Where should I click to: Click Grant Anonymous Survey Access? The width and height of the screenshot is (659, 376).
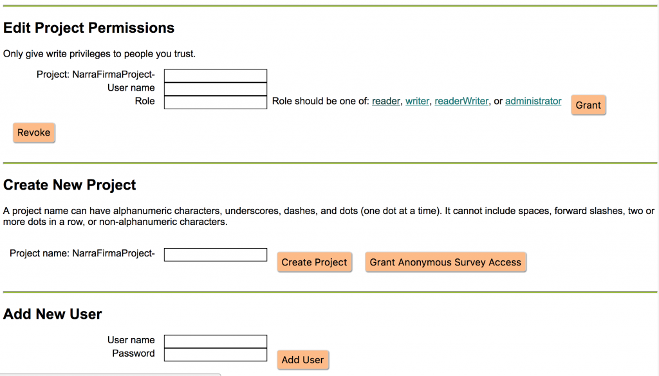point(445,262)
